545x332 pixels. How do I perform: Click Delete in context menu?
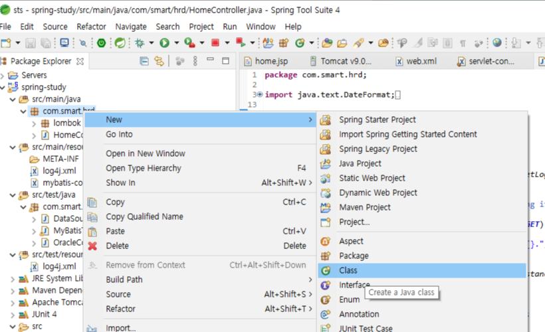tap(200, 246)
